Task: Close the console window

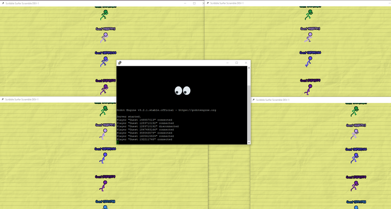Action: 246,63
